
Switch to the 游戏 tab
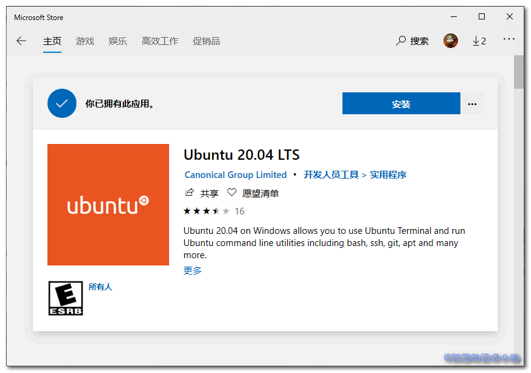pos(85,41)
